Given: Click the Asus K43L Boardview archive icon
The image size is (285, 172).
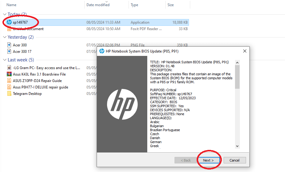Looking at the screenshot, I should [x=9, y=74].
